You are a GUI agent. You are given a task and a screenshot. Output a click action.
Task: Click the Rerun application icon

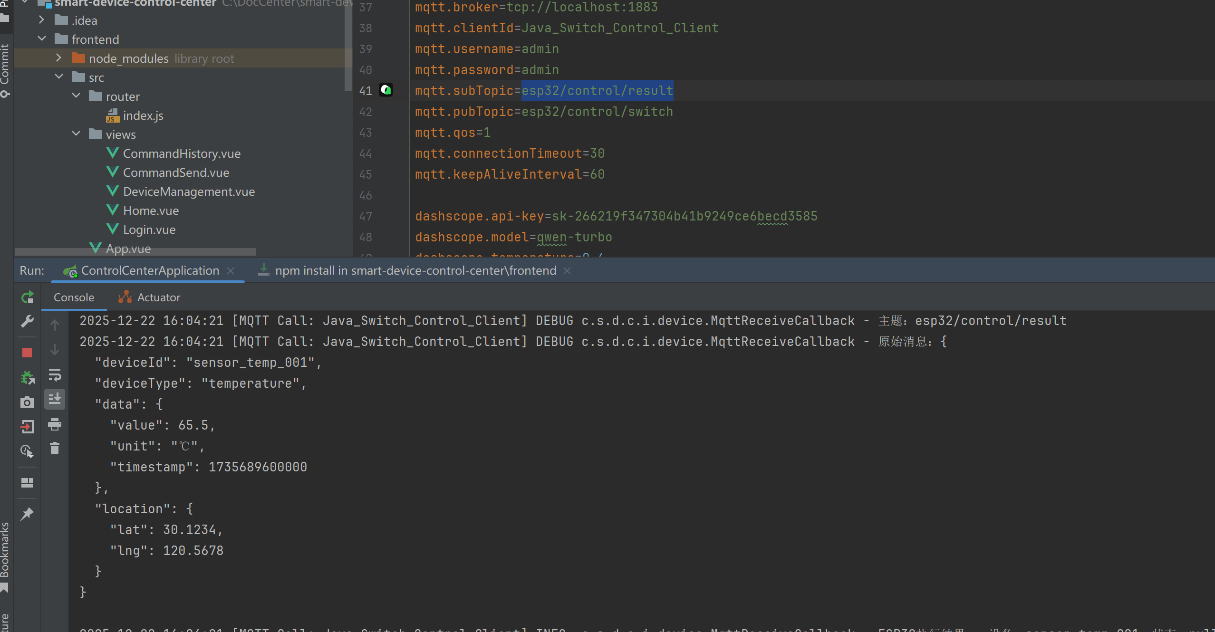point(28,297)
